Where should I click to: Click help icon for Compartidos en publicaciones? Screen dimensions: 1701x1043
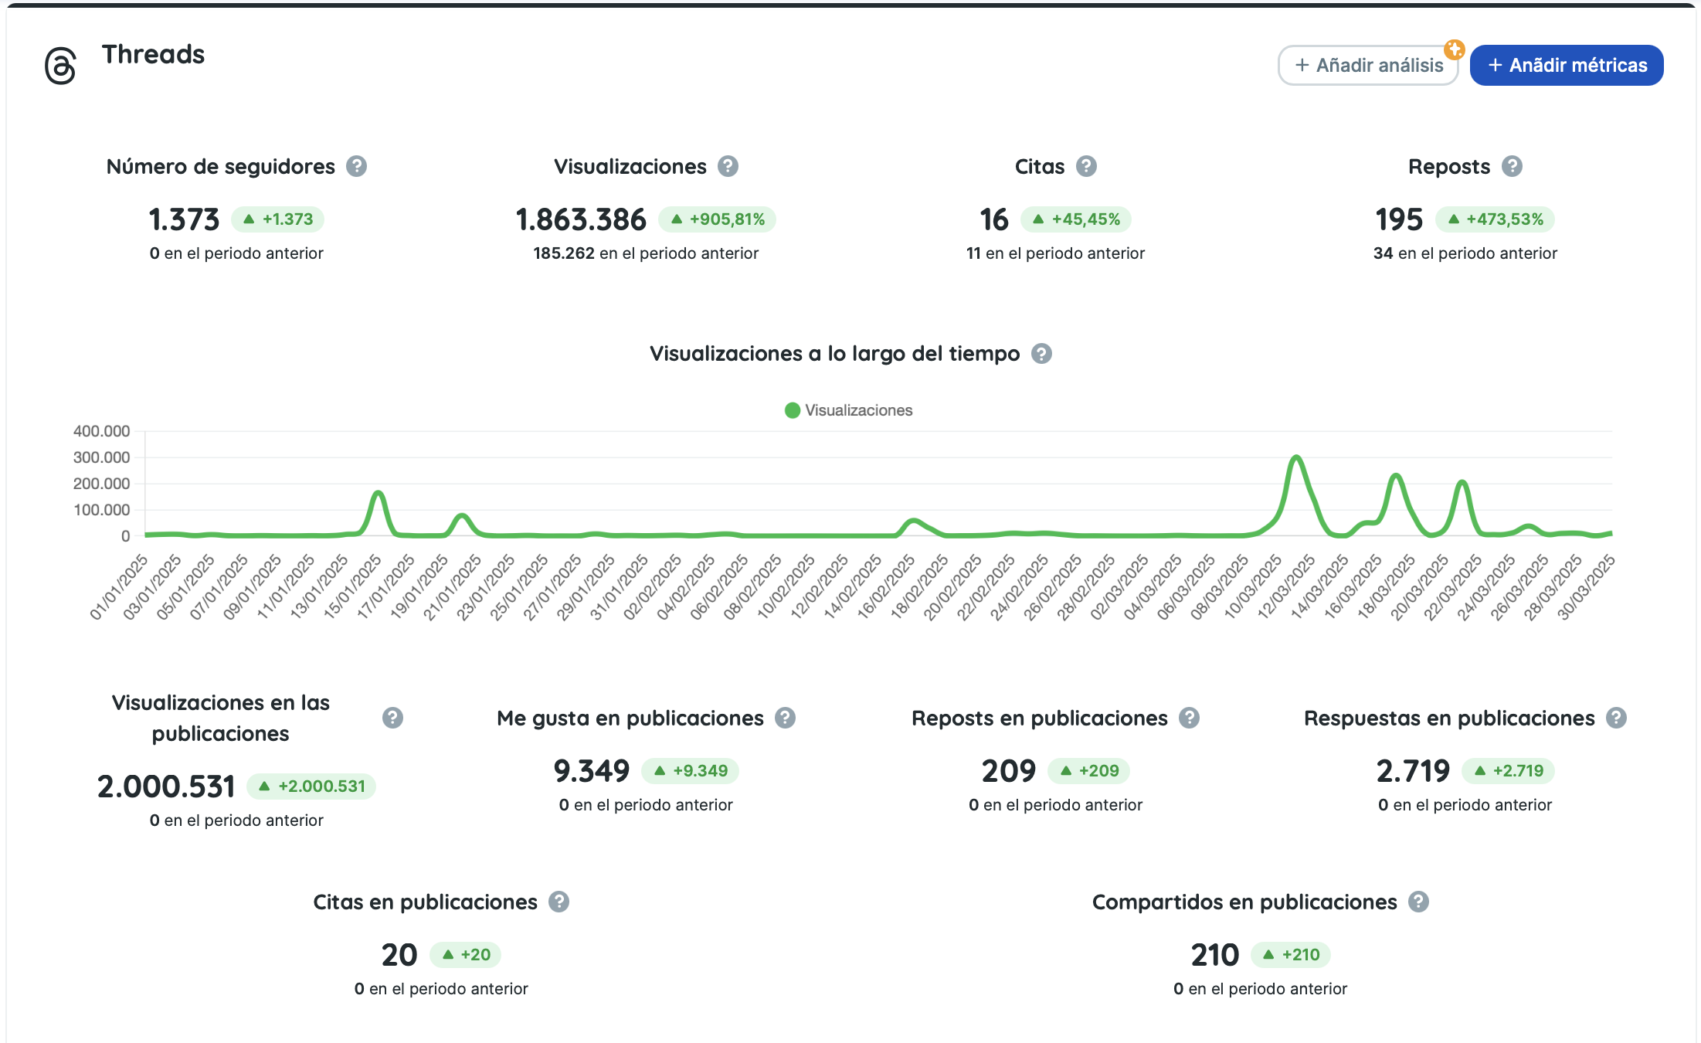pyautogui.click(x=1418, y=902)
